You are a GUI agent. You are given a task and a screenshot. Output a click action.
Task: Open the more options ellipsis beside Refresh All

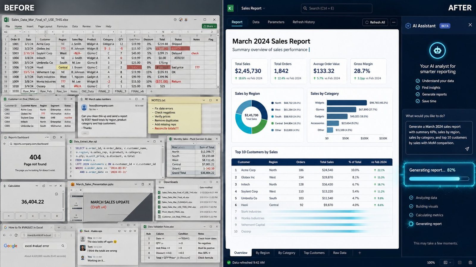(x=394, y=22)
